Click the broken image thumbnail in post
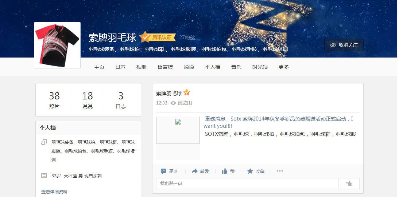Viewport: 399px width, 197px height. pyautogui.click(x=178, y=130)
